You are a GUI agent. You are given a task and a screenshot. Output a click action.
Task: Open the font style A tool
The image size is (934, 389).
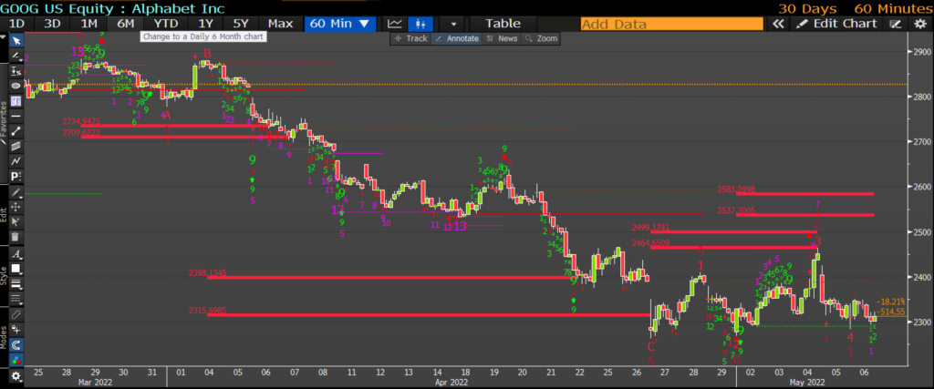pyautogui.click(x=16, y=254)
